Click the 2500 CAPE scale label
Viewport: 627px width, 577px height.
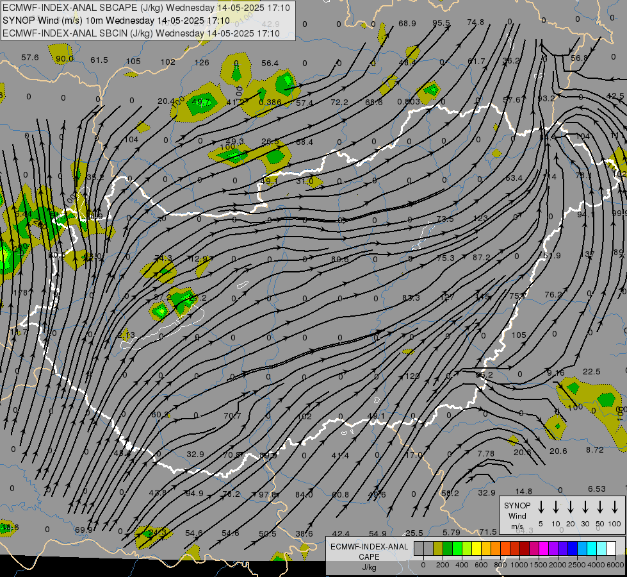point(577,565)
